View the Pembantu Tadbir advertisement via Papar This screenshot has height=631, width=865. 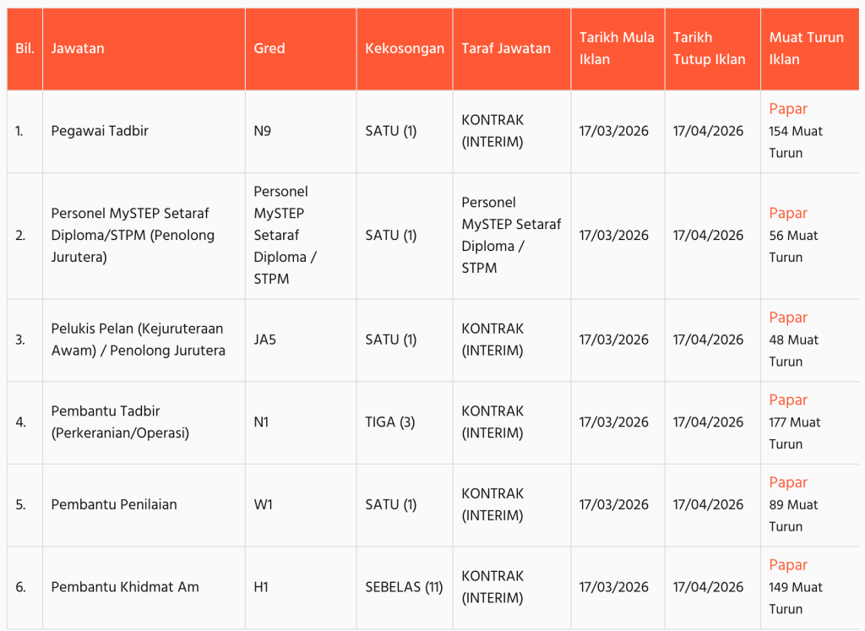coord(788,400)
